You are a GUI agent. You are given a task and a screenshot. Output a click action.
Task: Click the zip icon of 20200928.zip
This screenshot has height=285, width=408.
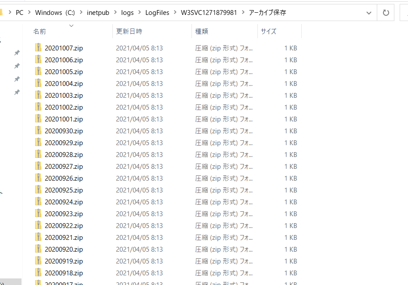coord(38,154)
